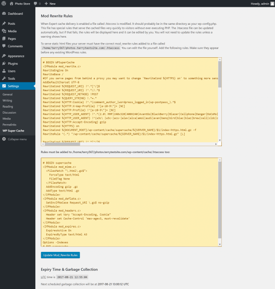Open General settings submenu
275x289 pixels.
pyautogui.click(x=7, y=94)
